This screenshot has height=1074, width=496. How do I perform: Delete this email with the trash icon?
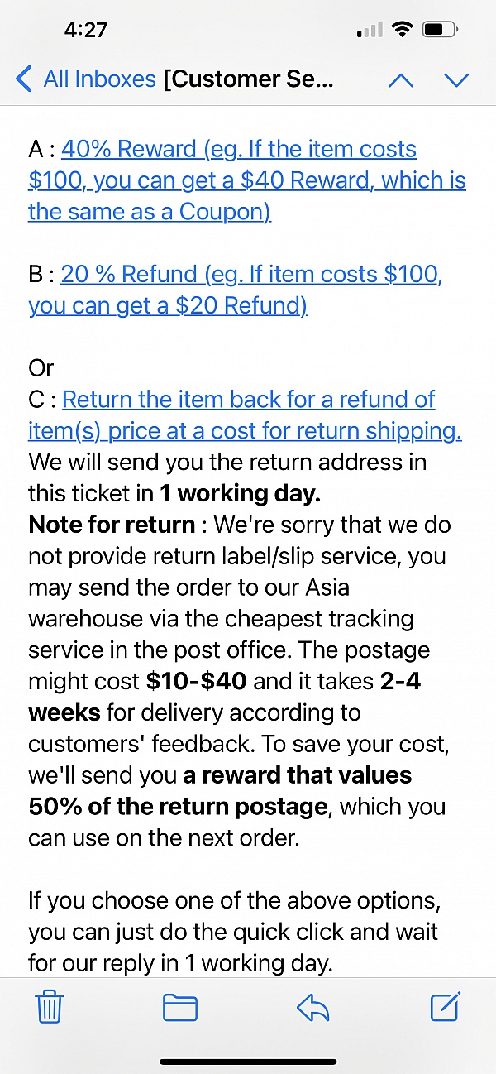click(x=49, y=1007)
